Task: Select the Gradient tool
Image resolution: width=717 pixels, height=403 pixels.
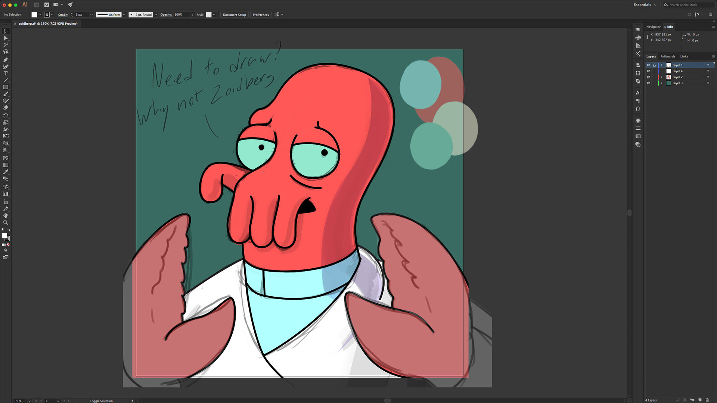Action: pyautogui.click(x=6, y=165)
